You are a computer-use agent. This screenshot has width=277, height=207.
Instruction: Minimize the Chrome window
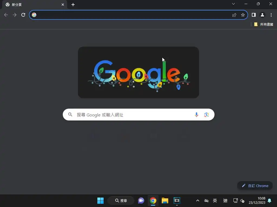[x=246, y=4]
